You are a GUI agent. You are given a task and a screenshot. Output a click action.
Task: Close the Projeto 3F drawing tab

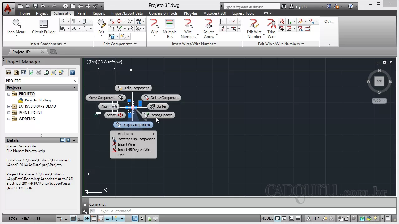[42, 52]
